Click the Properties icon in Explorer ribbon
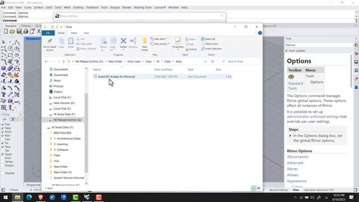The height and width of the screenshot is (202, 359). coord(178,41)
